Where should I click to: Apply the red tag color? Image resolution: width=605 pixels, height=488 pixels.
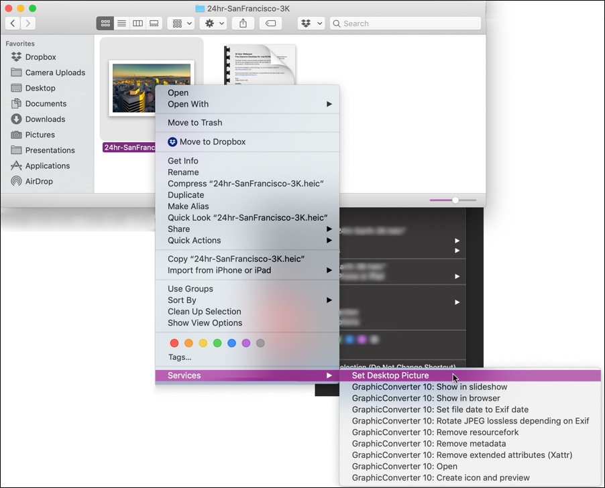(173, 343)
